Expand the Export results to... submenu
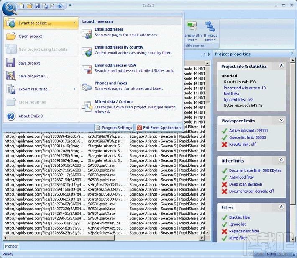 (41, 89)
